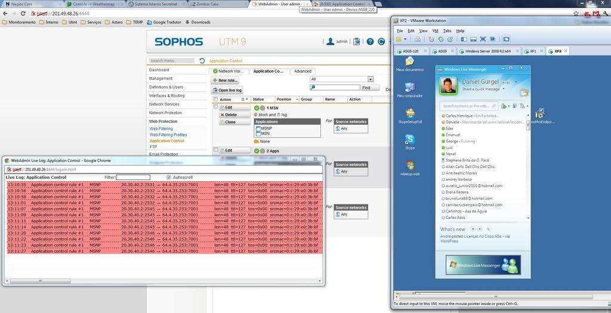Screen dimensions: 611x313
Task: Open VMware Tabs menu
Action: [x=448, y=31]
